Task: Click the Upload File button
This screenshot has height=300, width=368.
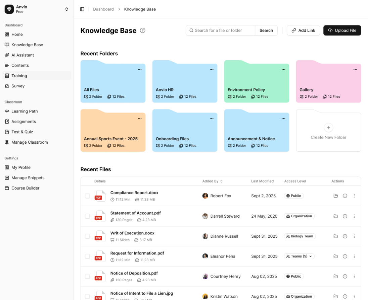Action: coord(342,30)
